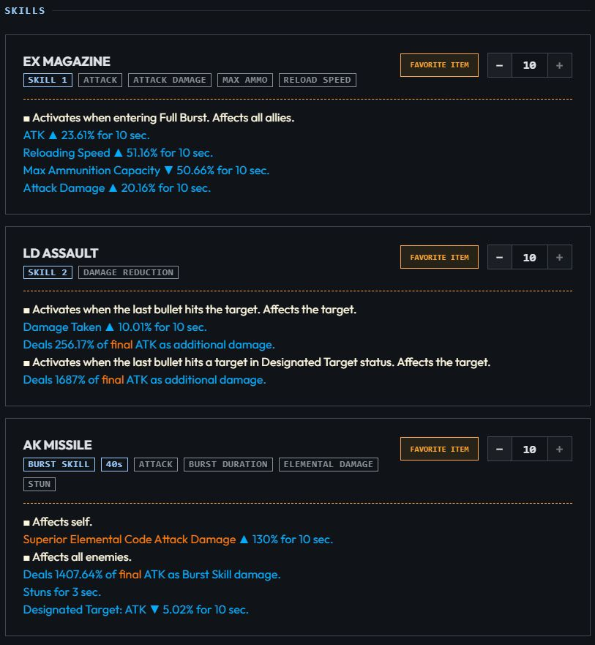Viewport: 595px width, 645px height.
Task: Click EX Magazine skill level value 10
Action: coord(530,65)
